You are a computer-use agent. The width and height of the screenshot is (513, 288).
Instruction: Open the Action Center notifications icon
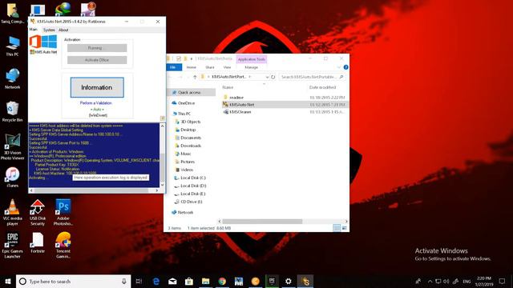503,281
